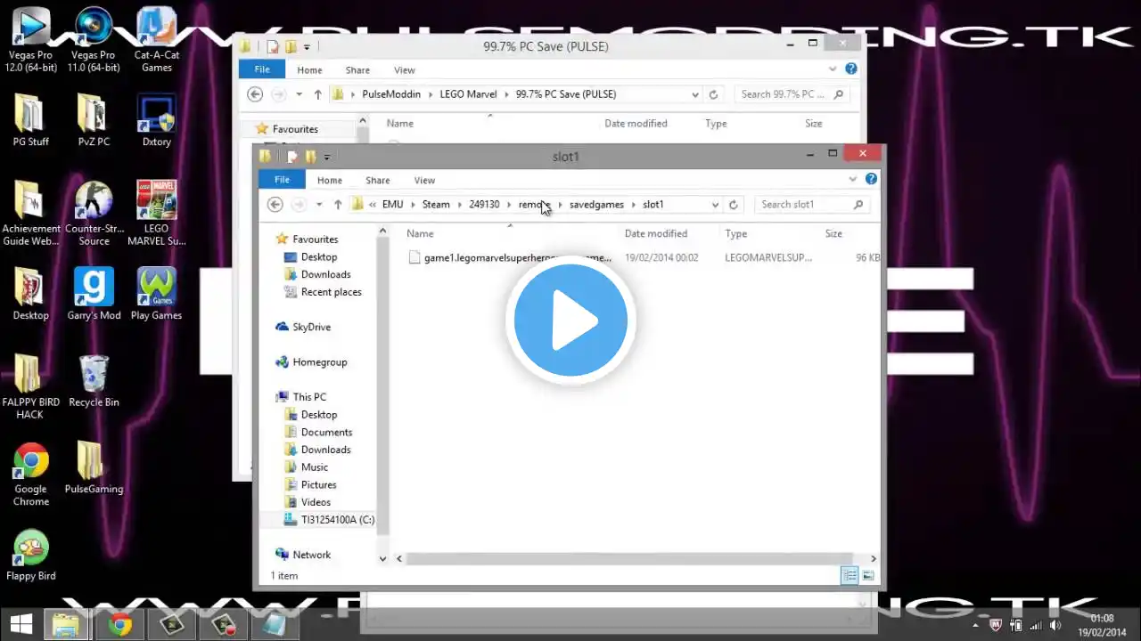Open the PG Stuff folder on desktop
This screenshot has width=1141, height=641.
(30, 120)
